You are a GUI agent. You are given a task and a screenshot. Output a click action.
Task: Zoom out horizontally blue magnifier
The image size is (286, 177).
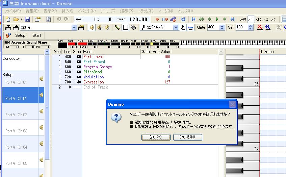267,27
